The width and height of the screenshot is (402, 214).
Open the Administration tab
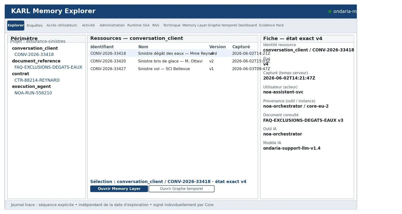click(x=112, y=25)
